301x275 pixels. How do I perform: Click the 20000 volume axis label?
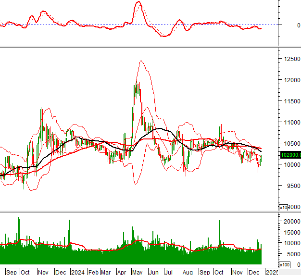pyautogui.click(x=291, y=222)
